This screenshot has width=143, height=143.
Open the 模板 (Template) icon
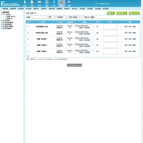(47, 3)
